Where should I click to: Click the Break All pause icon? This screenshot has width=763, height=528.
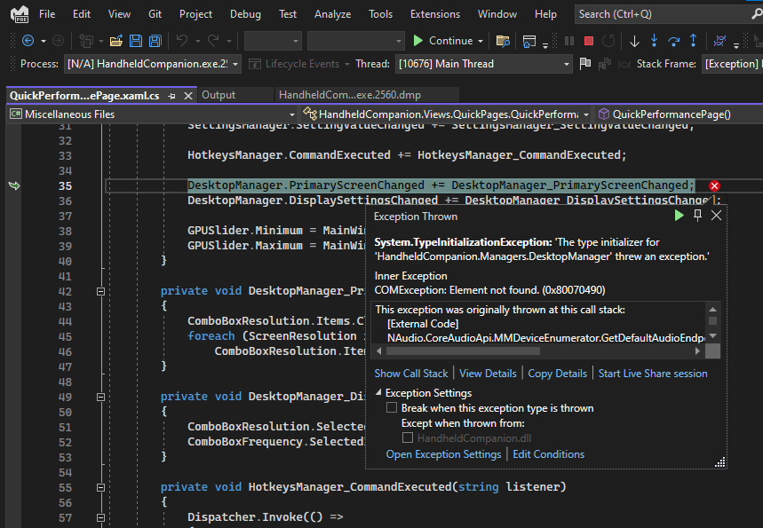coord(568,41)
